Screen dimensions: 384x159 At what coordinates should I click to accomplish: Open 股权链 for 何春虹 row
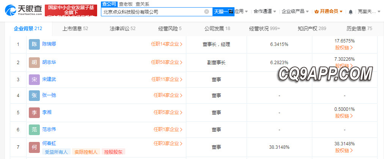(344, 150)
